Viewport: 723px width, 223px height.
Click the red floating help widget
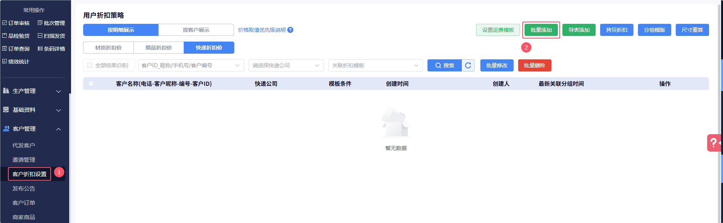point(714,143)
